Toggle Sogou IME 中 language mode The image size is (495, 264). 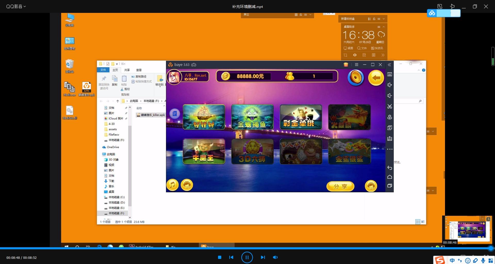coord(452,260)
